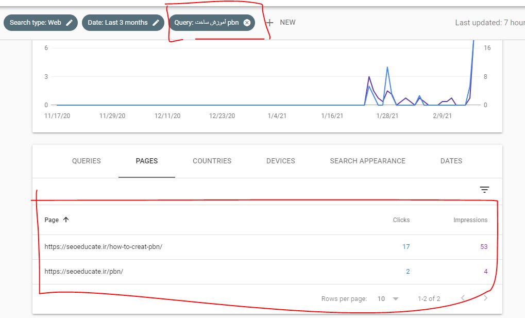
Task: Open the Countries tab
Action: coord(212,161)
